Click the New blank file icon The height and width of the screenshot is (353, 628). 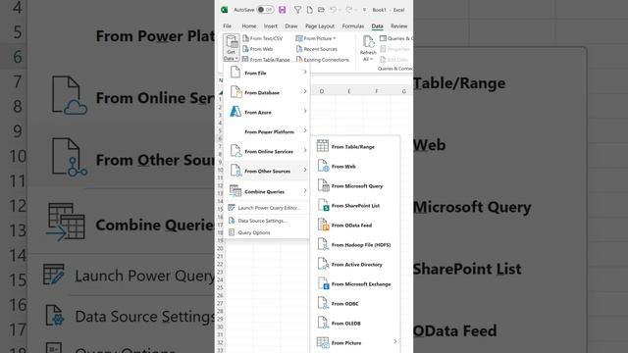(310, 10)
